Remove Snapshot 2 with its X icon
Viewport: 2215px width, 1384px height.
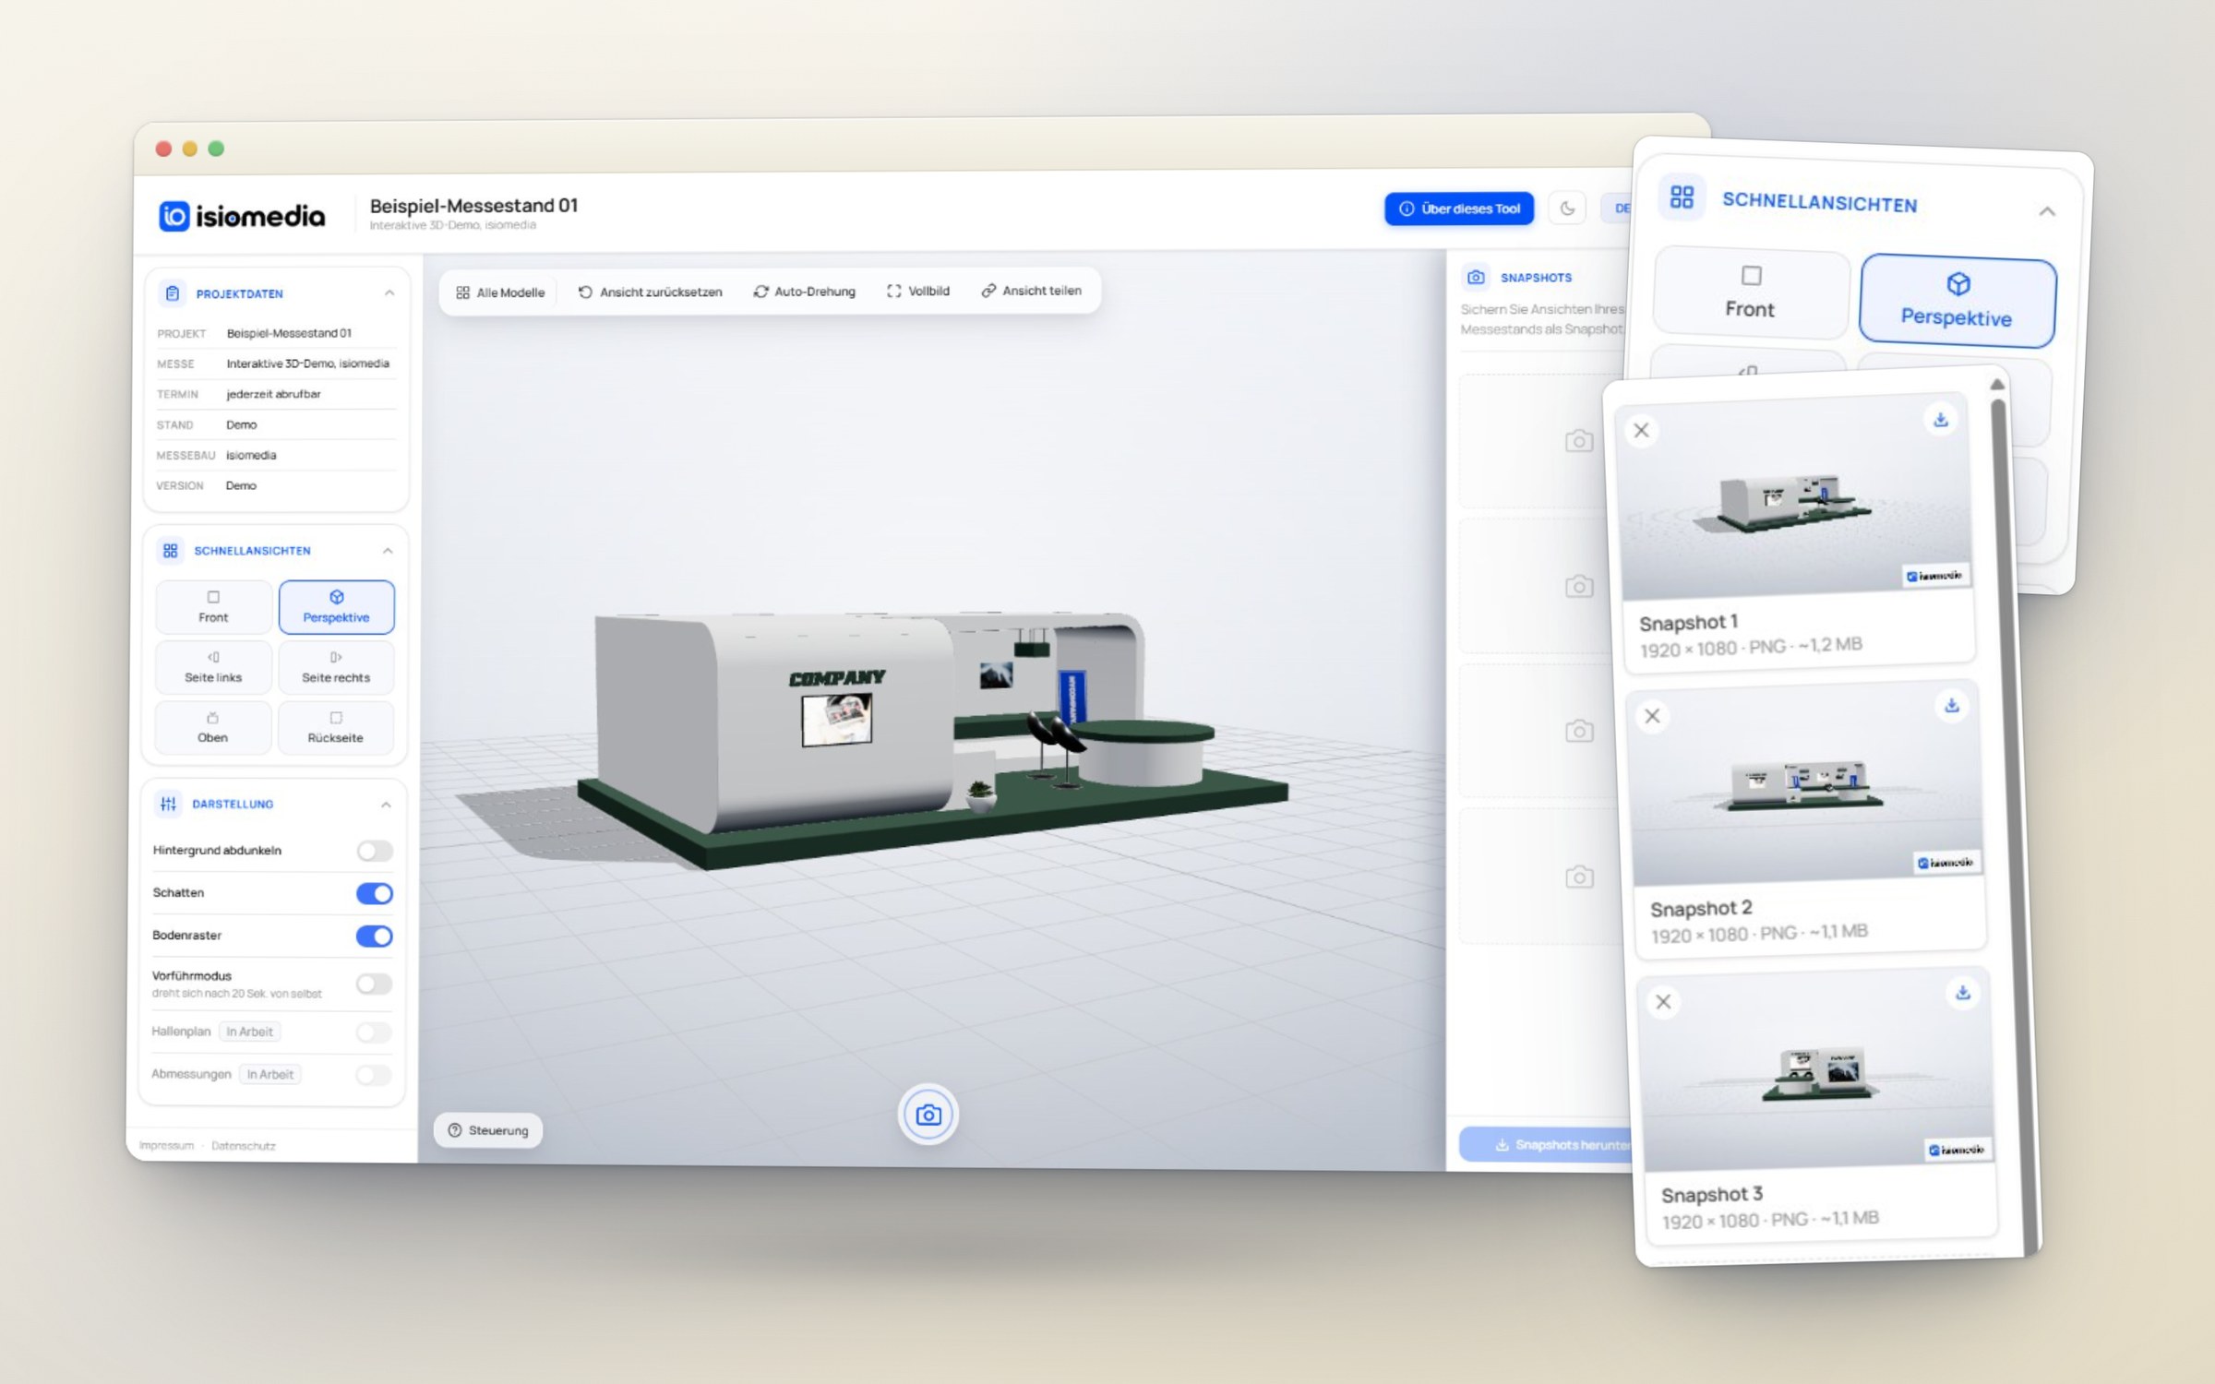pos(1652,716)
